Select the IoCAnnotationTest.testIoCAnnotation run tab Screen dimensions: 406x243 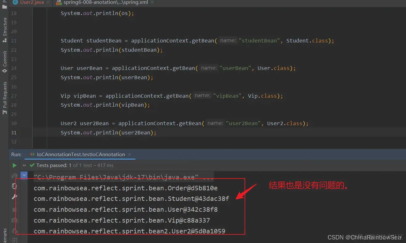tap(81, 155)
